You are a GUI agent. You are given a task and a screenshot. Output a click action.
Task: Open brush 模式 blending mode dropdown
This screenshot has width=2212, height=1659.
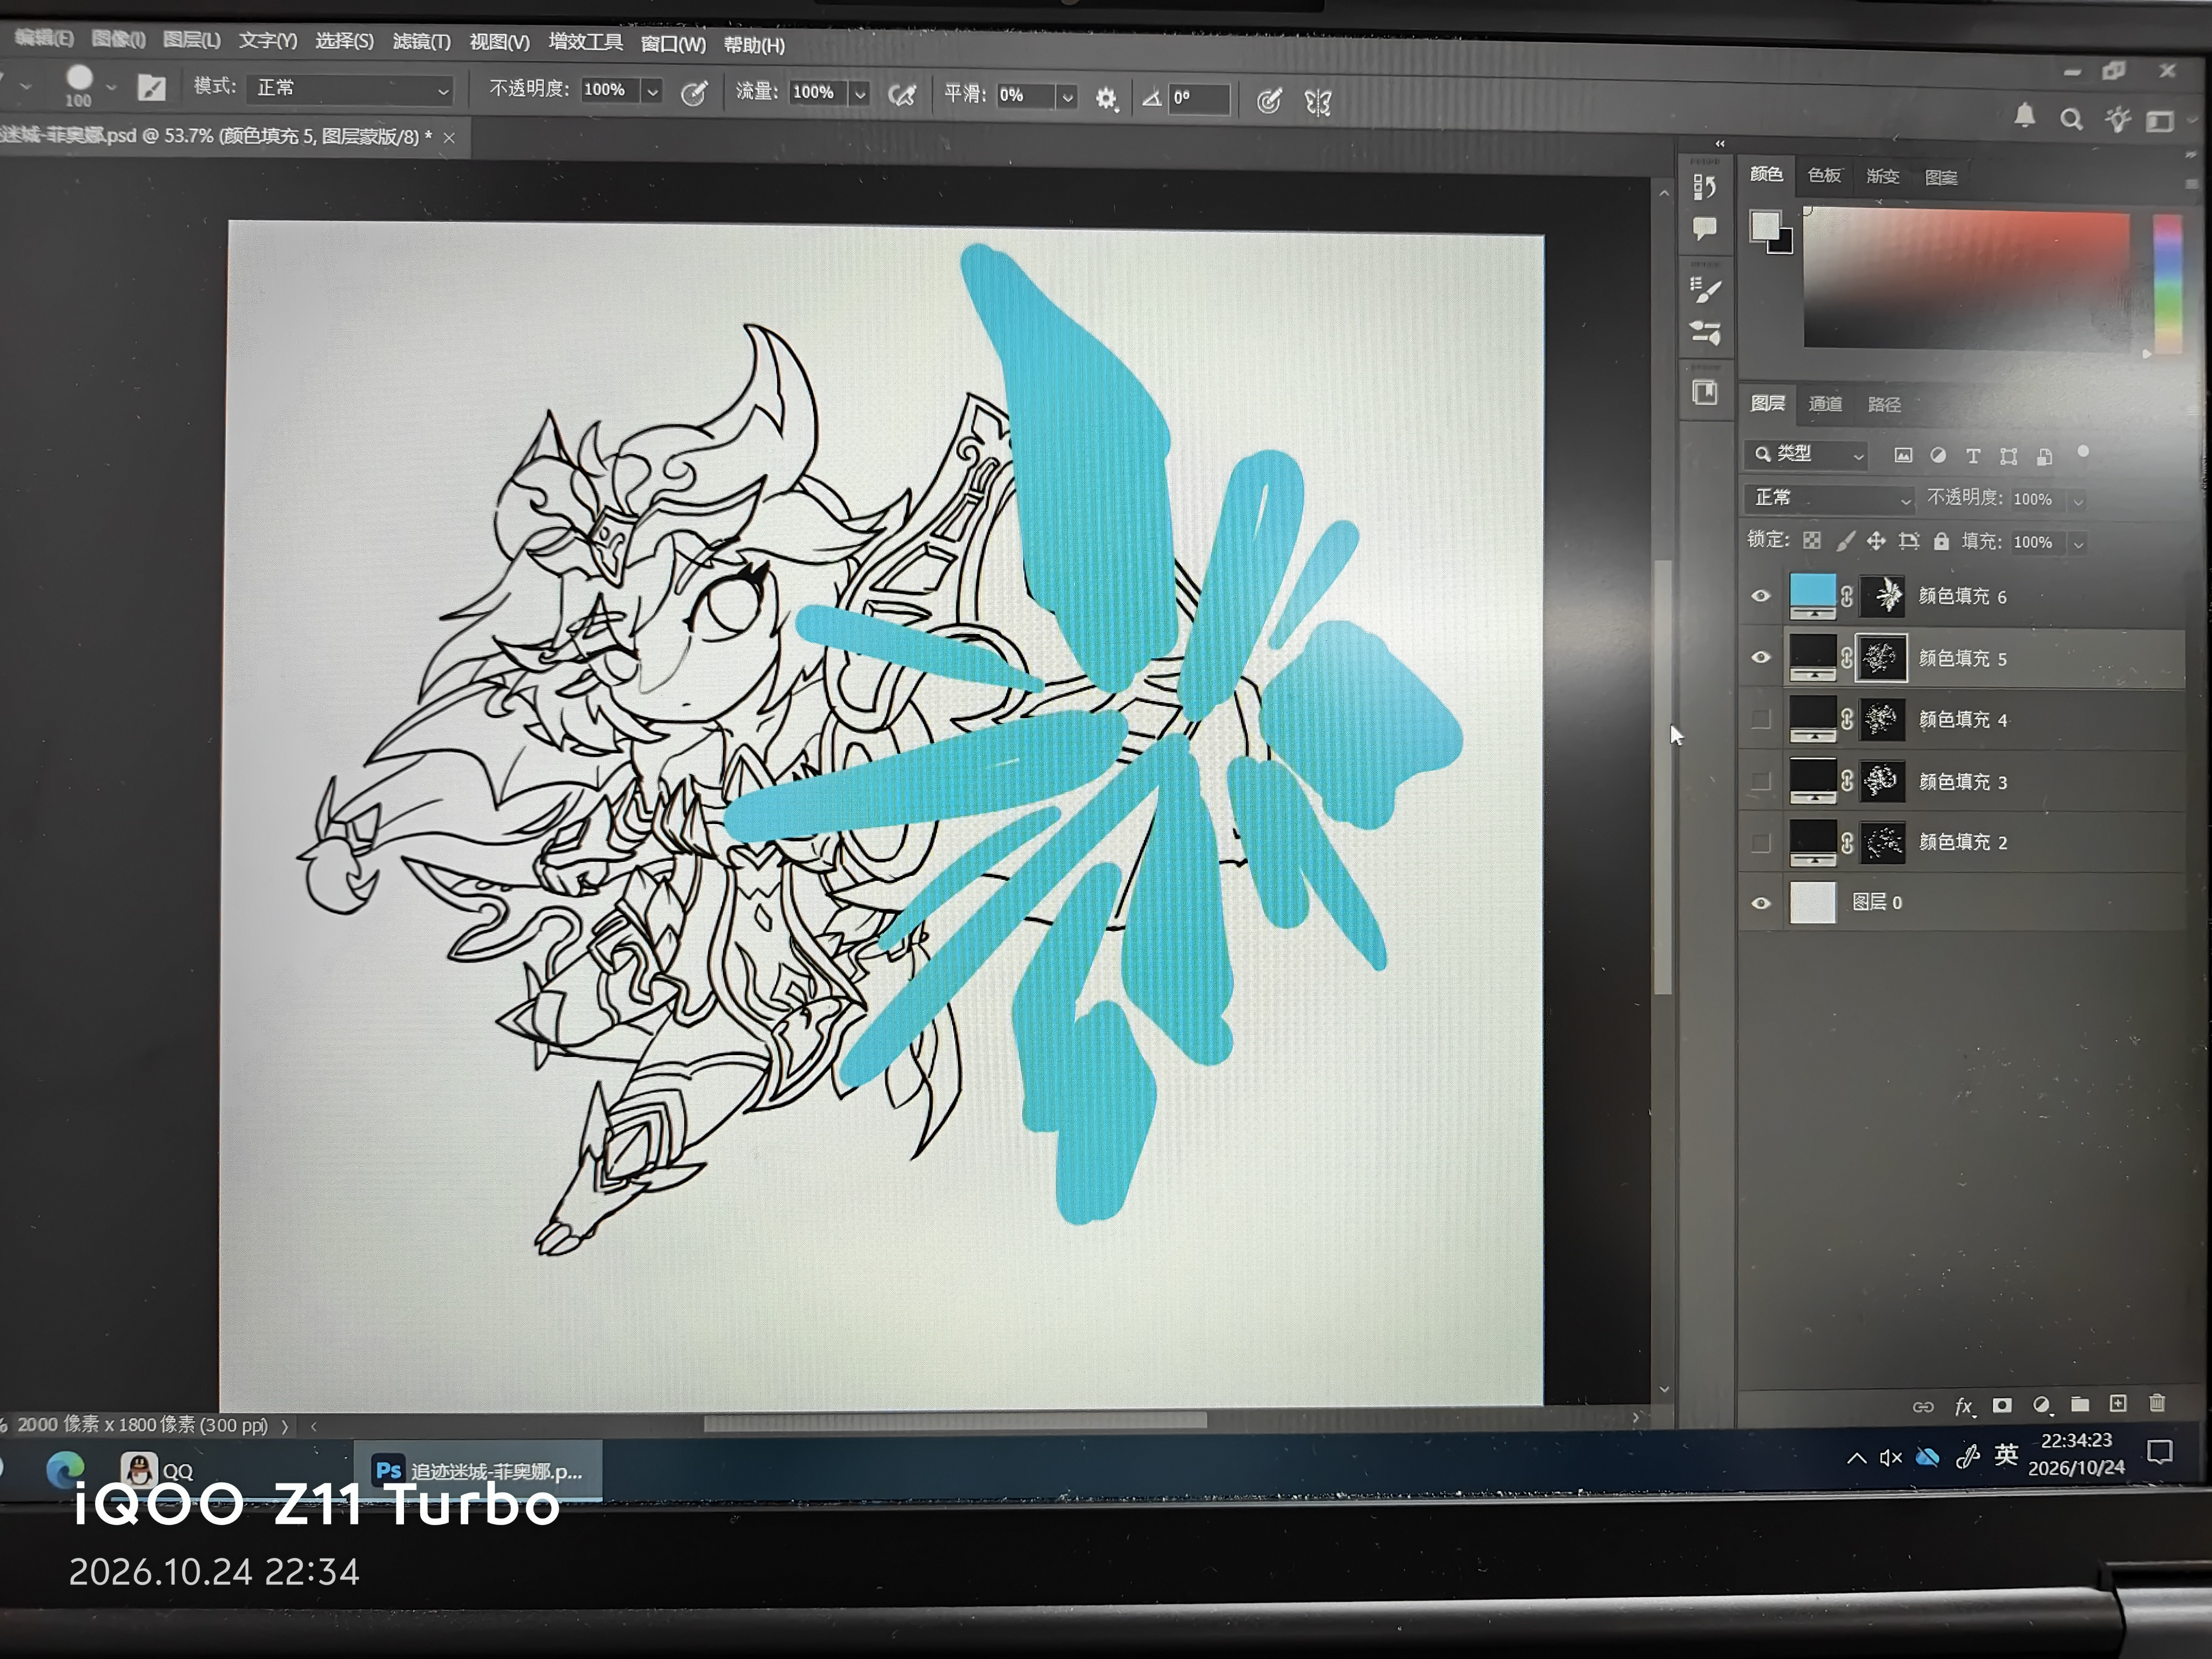[x=351, y=89]
